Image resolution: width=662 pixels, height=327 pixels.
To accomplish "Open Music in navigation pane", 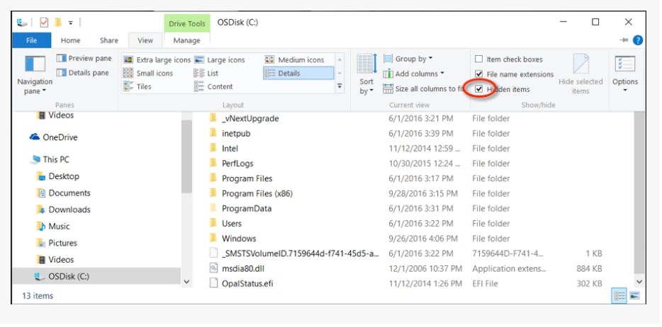I will (59, 226).
